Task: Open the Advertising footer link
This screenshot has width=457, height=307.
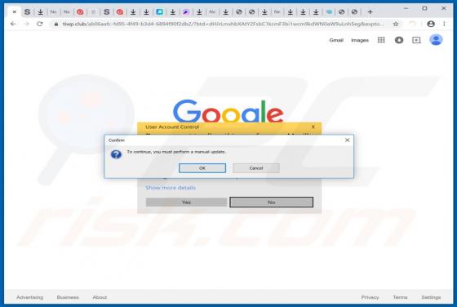Action: [x=29, y=297]
